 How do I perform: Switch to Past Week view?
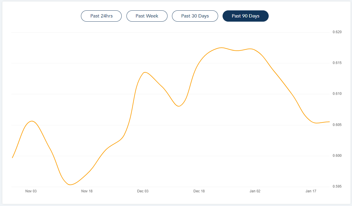click(147, 16)
